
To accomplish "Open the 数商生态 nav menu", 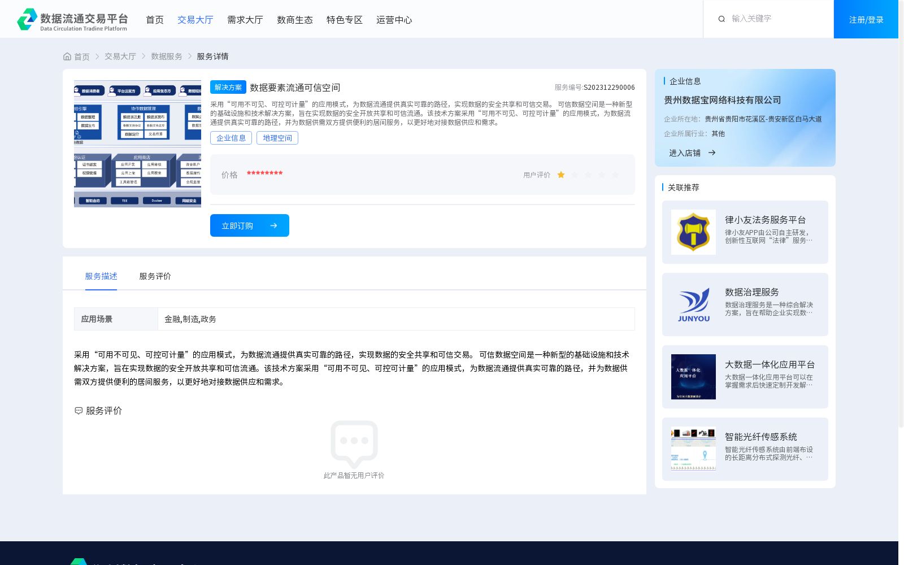I will coord(295,20).
